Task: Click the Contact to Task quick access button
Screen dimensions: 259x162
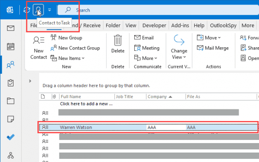Action: (x=38, y=10)
